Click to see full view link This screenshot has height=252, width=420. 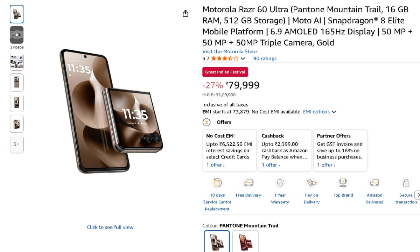[110, 227]
